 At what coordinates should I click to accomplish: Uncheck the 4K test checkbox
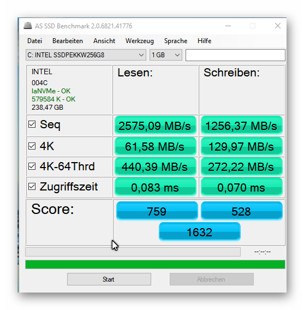[x=32, y=146]
